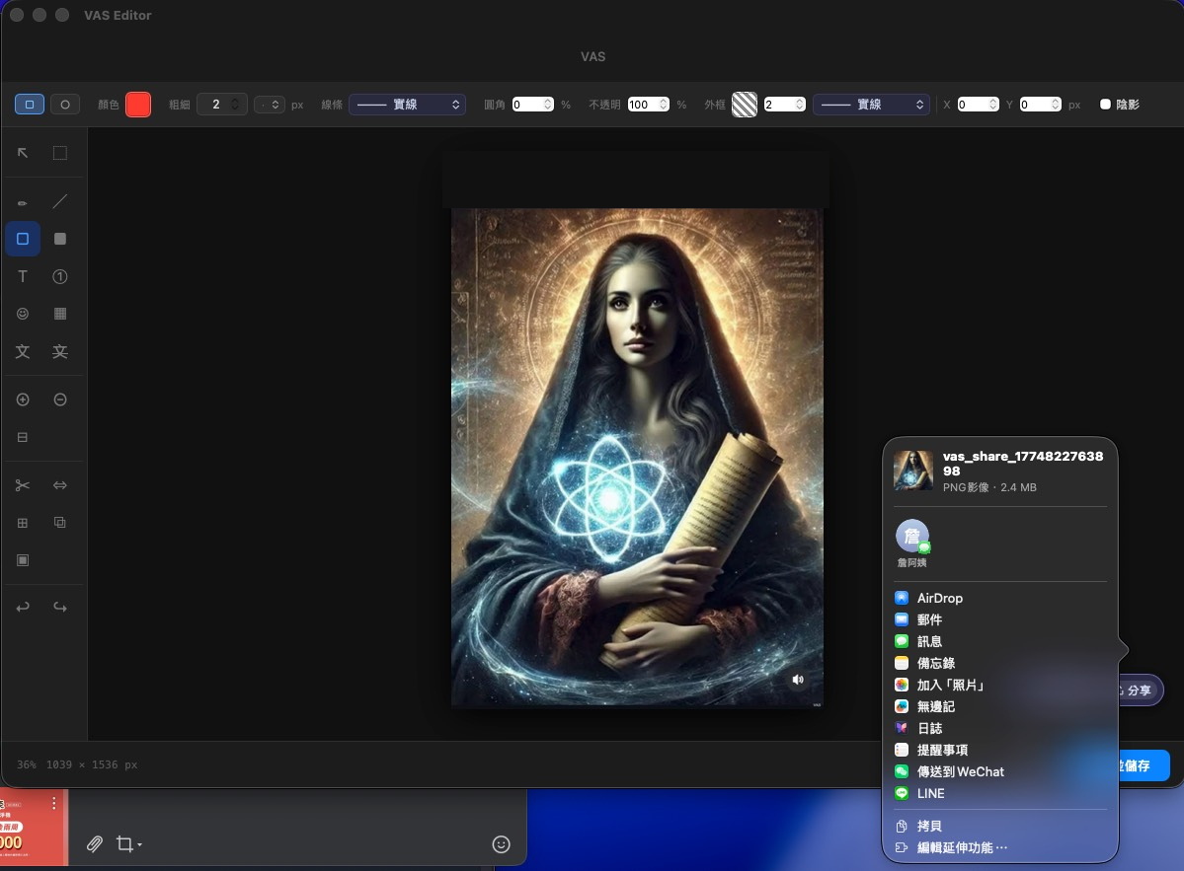Select the pencil drawing tool
Viewport: 1184px width, 871px height.
coord(23,202)
